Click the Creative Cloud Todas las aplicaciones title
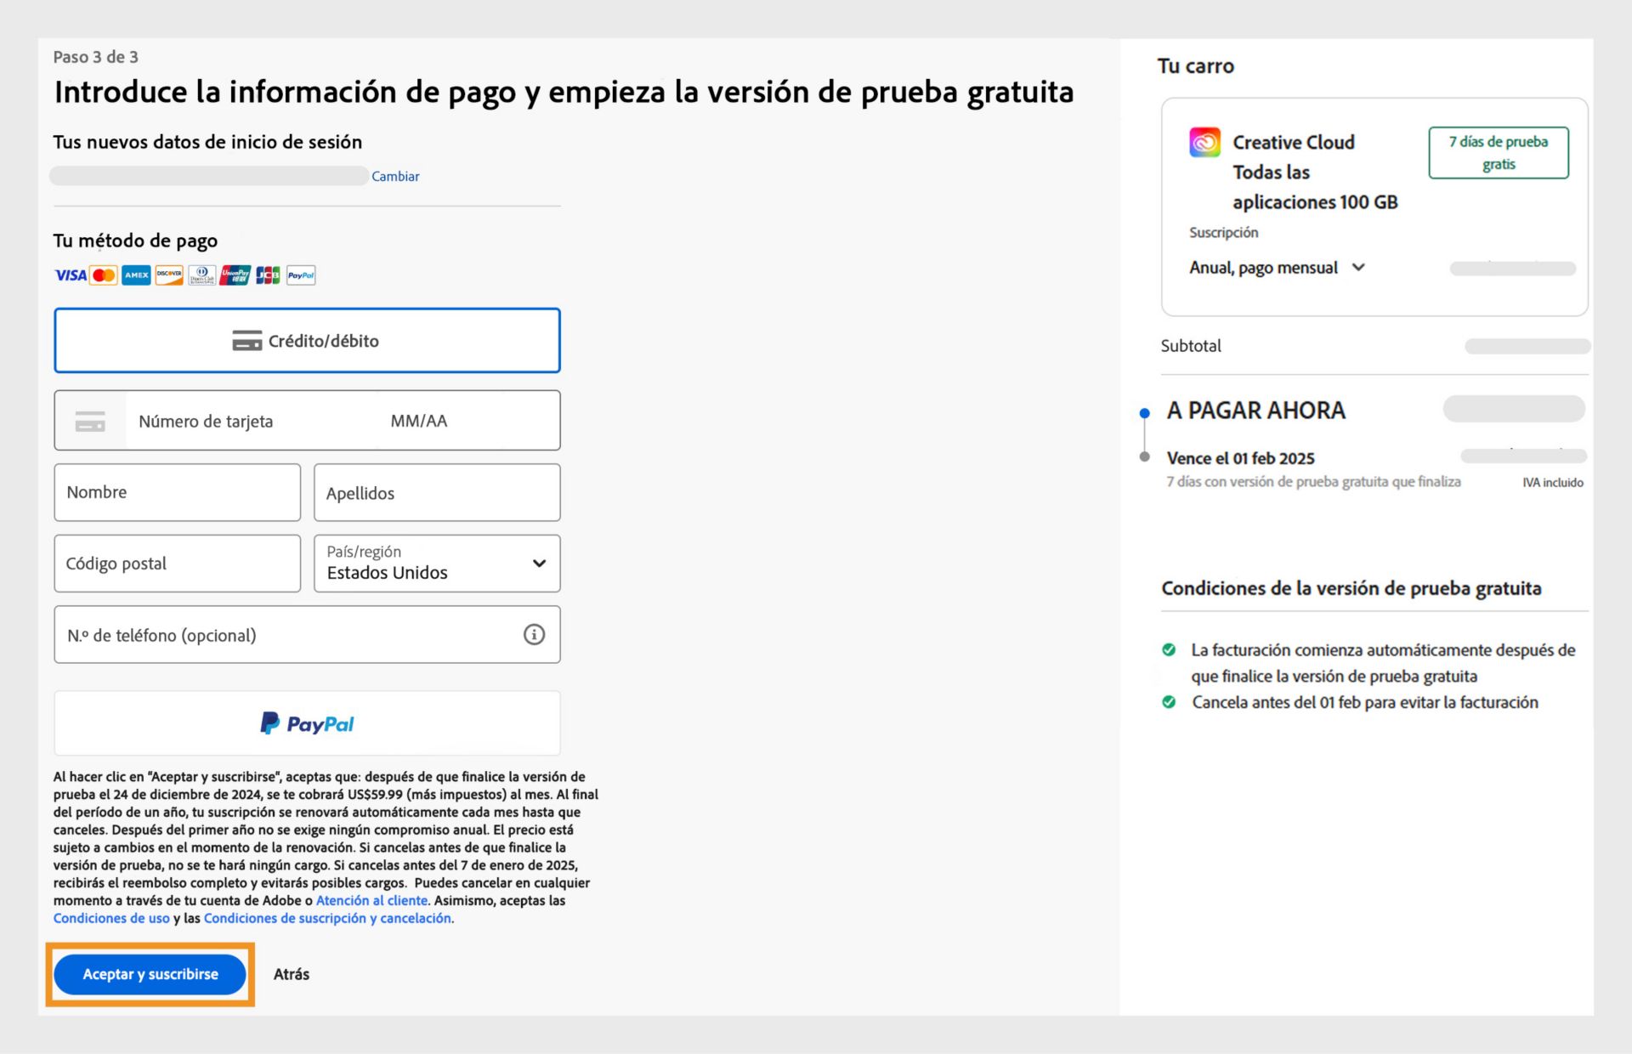 (1315, 172)
